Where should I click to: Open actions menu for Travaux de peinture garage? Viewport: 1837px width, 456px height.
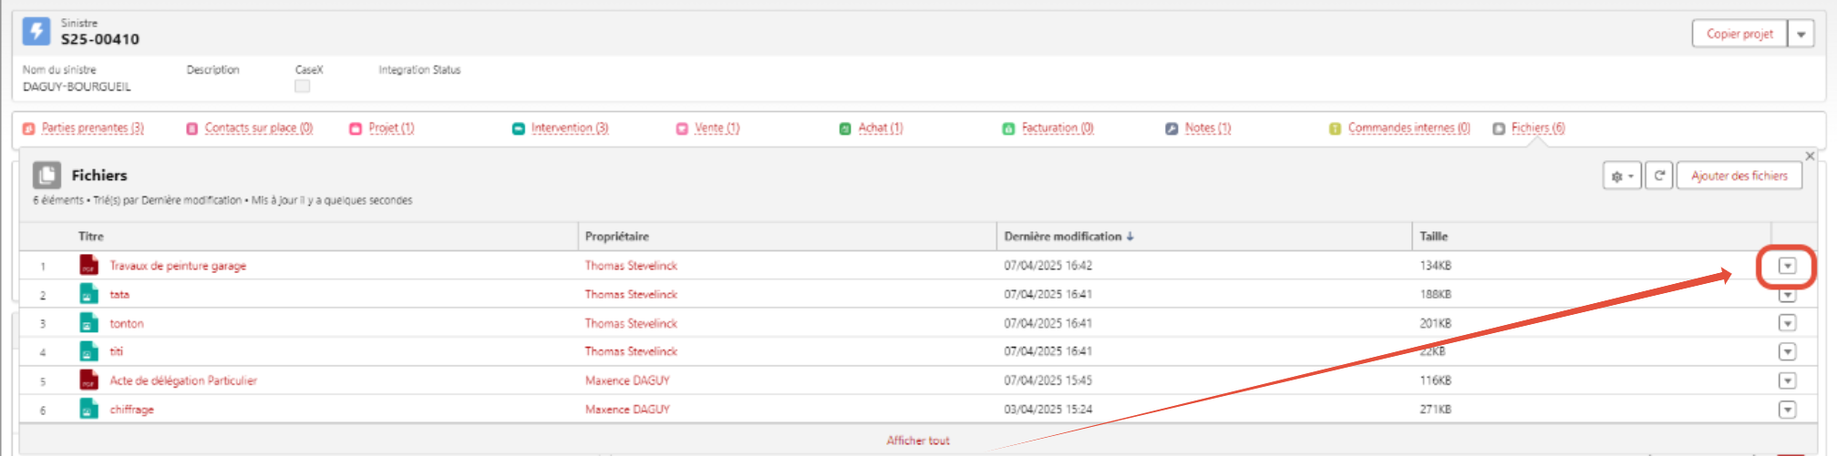tap(1787, 266)
